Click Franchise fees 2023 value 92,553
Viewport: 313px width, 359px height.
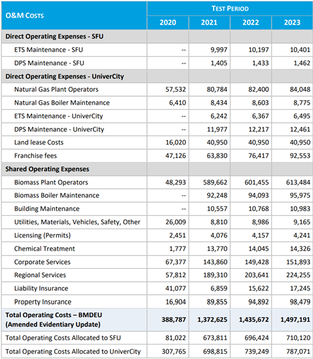pos(300,156)
